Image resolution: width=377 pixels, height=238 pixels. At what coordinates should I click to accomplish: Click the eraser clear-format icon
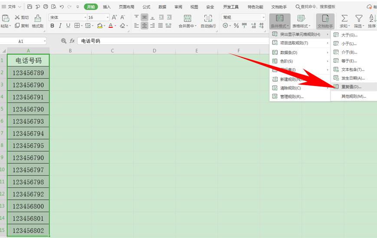(x=122, y=26)
